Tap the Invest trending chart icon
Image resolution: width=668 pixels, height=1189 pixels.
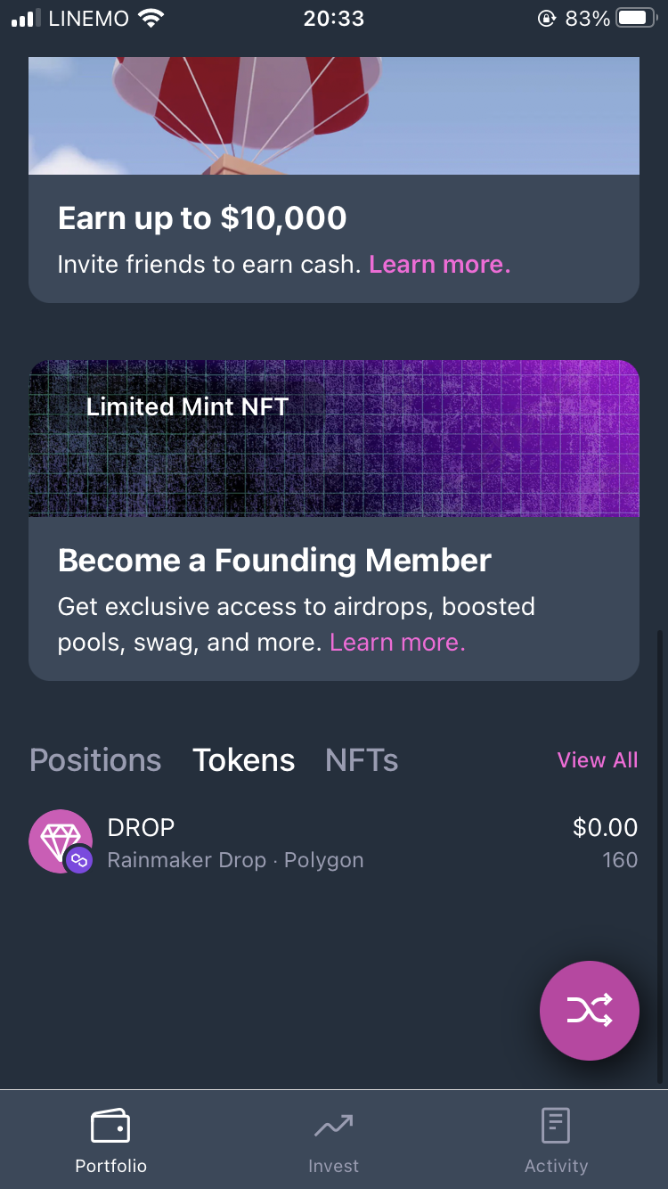coord(333,1127)
